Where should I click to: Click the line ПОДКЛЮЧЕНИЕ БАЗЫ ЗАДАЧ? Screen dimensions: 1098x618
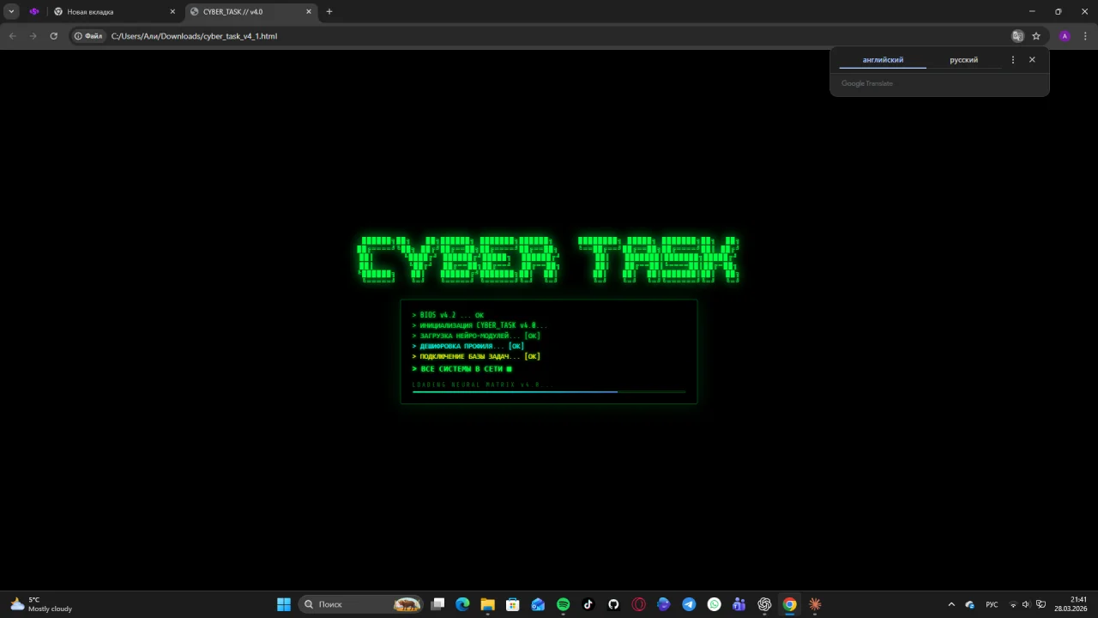click(x=476, y=356)
